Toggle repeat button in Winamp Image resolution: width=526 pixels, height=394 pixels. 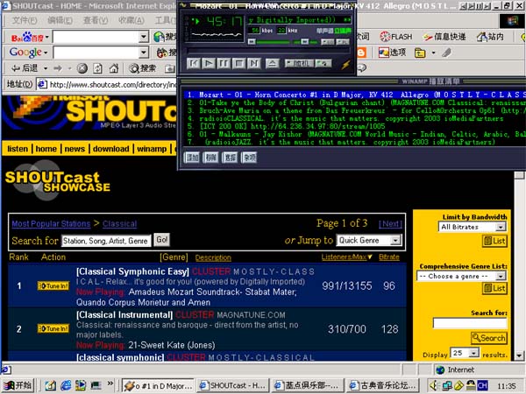pyautogui.click(x=323, y=63)
